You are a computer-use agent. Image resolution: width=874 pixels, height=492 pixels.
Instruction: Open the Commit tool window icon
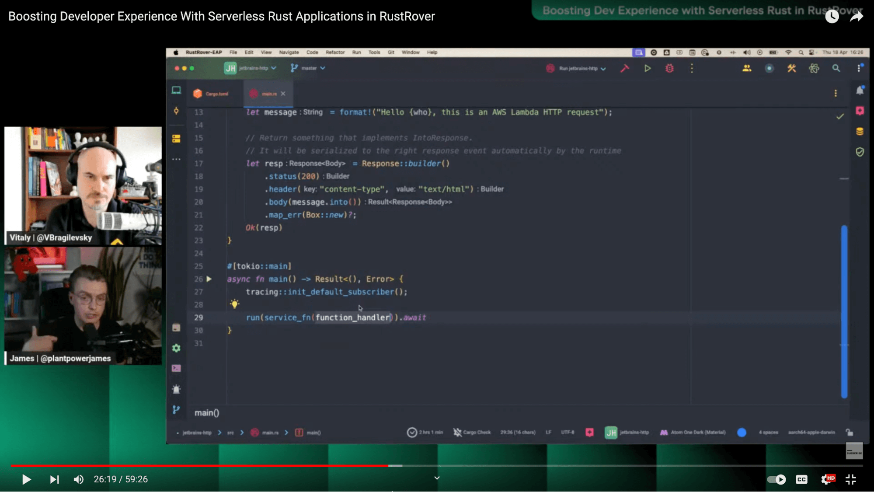tap(176, 111)
